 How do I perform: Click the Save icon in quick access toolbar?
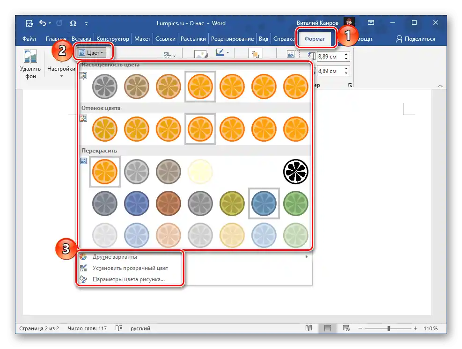[29, 23]
